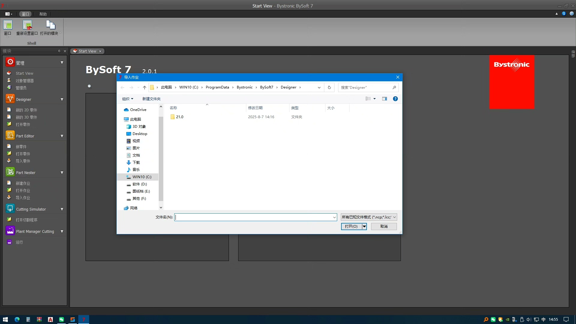Click the Cancel button in dialog
The width and height of the screenshot is (576, 324).
tap(384, 226)
